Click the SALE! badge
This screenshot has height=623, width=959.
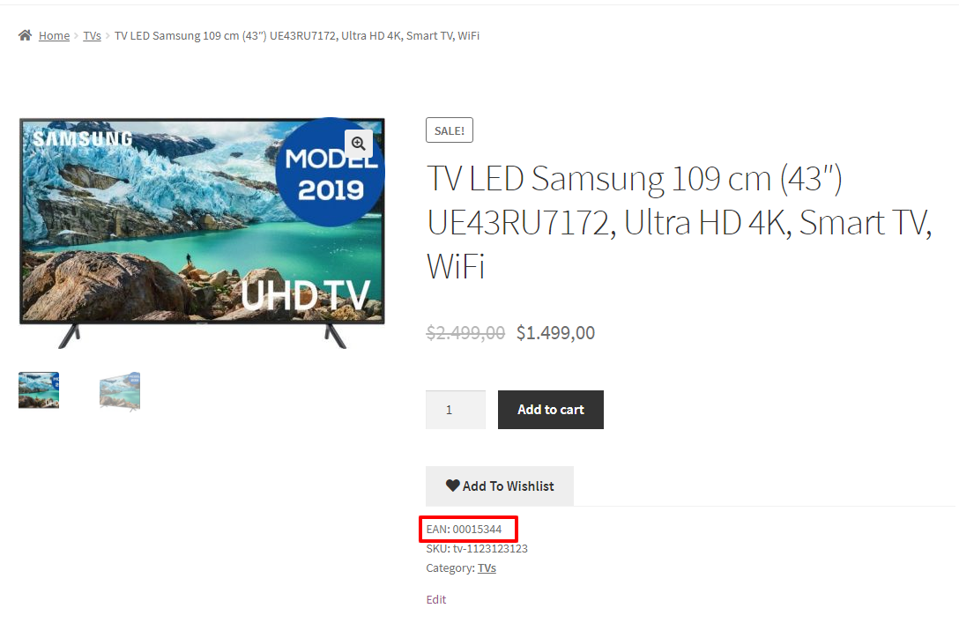450,130
